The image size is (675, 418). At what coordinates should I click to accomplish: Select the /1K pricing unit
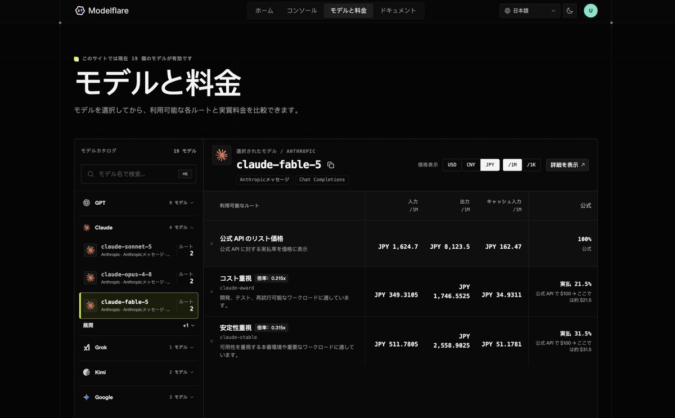click(532, 165)
